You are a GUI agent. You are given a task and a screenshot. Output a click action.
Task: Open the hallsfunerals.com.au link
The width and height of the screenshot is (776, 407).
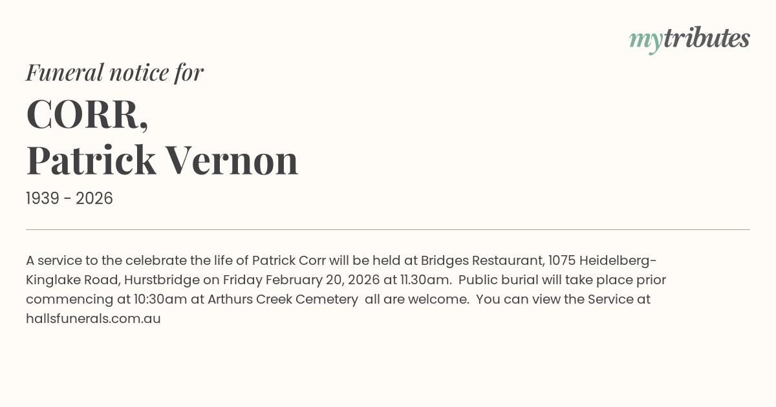click(93, 318)
